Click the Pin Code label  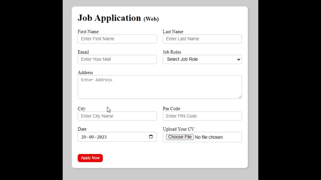(x=171, y=109)
